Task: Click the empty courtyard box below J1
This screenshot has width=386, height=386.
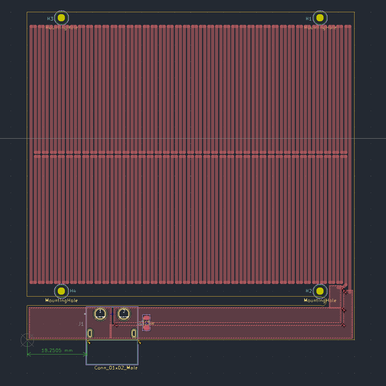Action: [112, 353]
